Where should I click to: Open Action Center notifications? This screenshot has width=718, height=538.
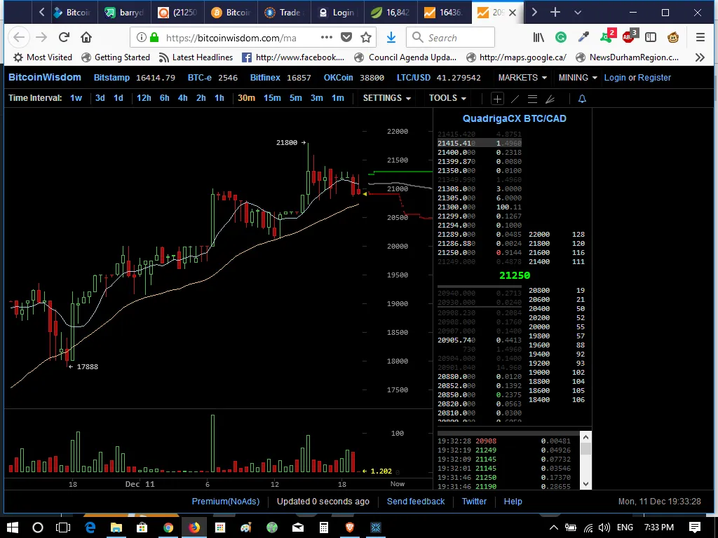695,527
